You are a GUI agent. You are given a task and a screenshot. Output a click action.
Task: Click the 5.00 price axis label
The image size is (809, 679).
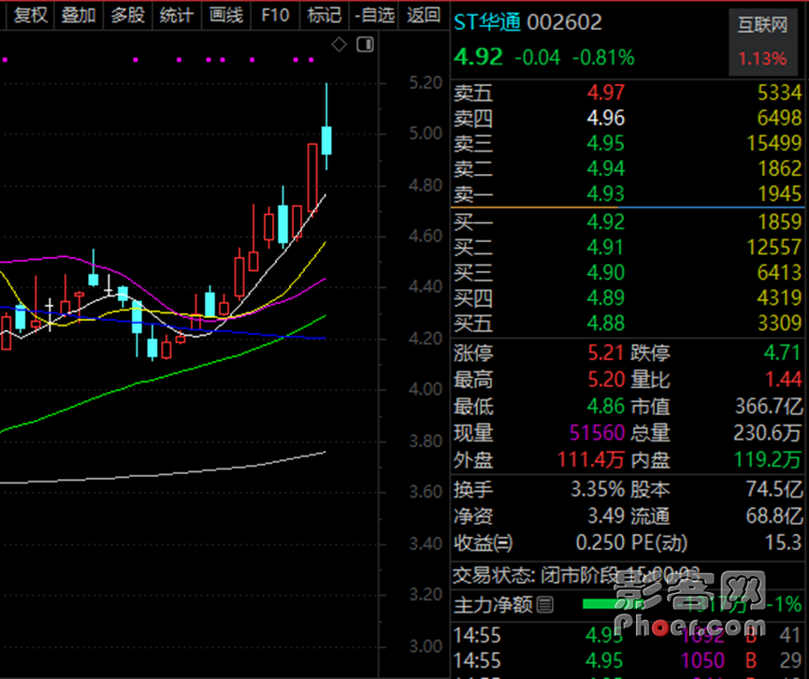[426, 134]
